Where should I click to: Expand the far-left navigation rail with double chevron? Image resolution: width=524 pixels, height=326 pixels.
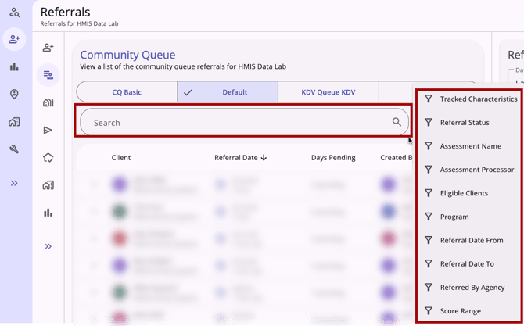(x=14, y=183)
